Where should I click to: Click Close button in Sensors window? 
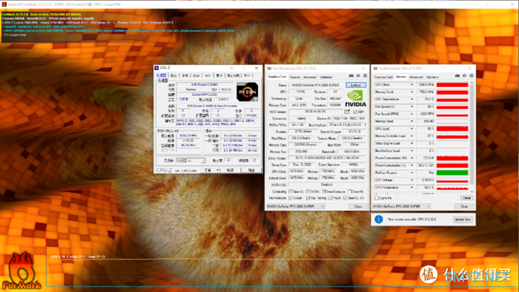[x=464, y=207]
